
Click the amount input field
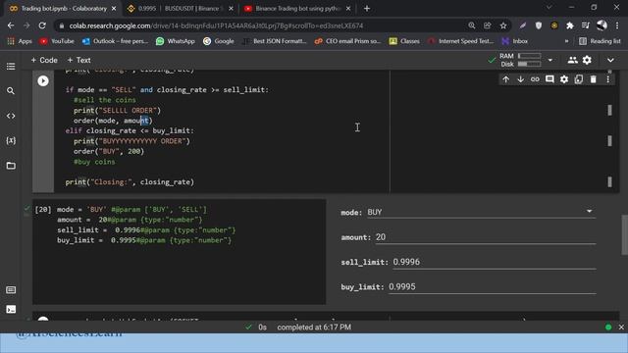pos(486,237)
